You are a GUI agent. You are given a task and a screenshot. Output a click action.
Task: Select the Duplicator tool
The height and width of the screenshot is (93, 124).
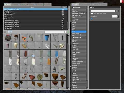click(x=79, y=44)
